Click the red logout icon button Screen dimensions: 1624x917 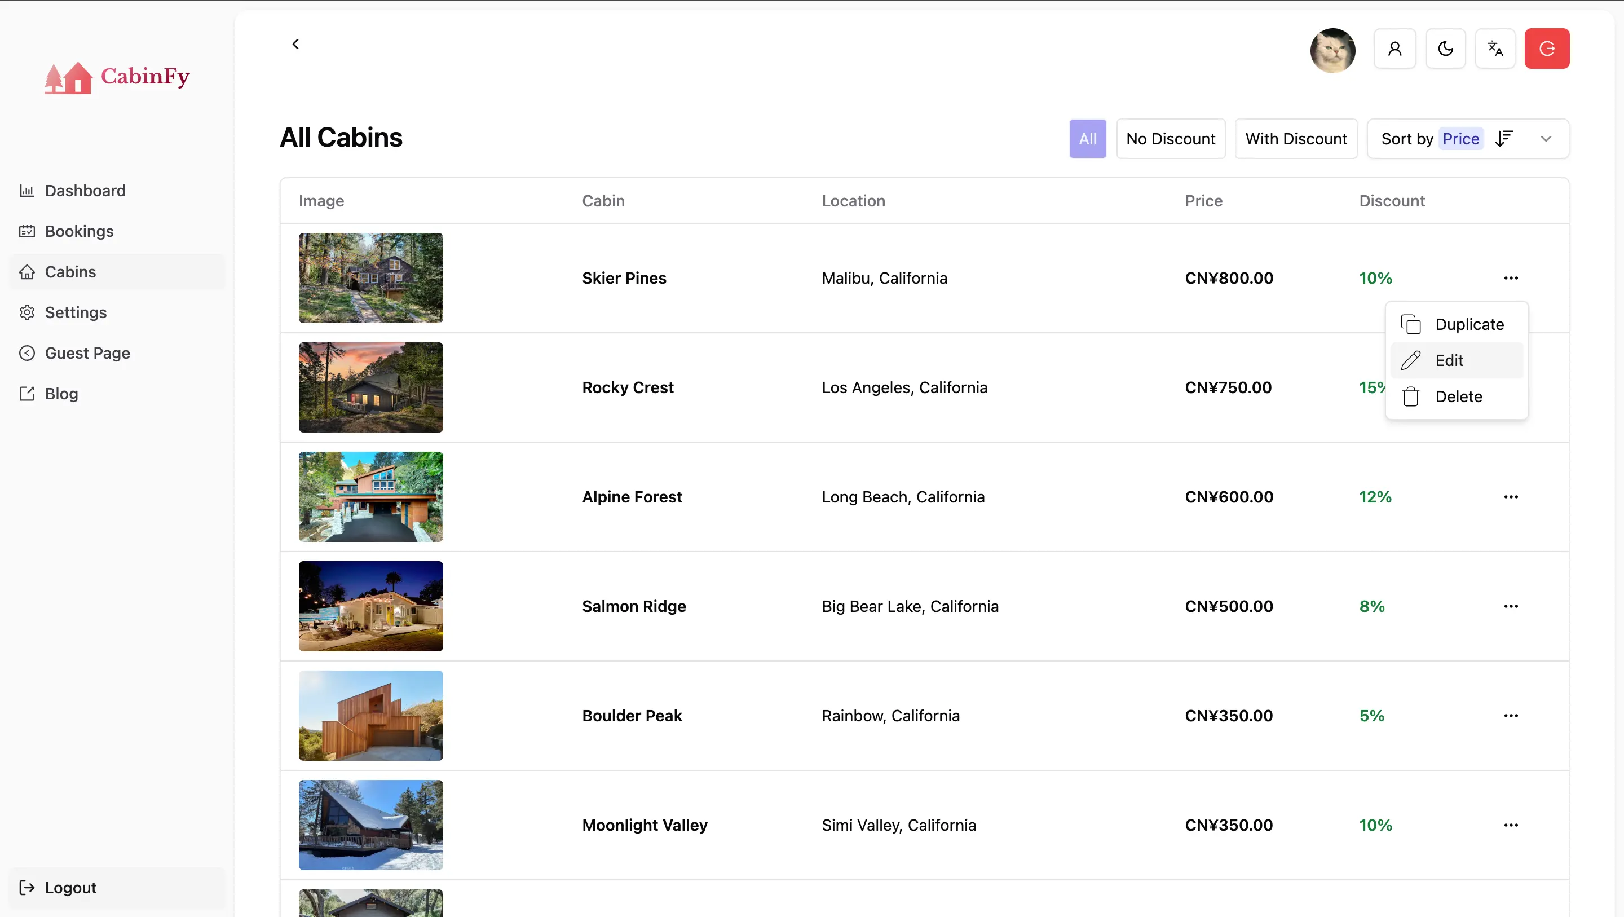1546,49
